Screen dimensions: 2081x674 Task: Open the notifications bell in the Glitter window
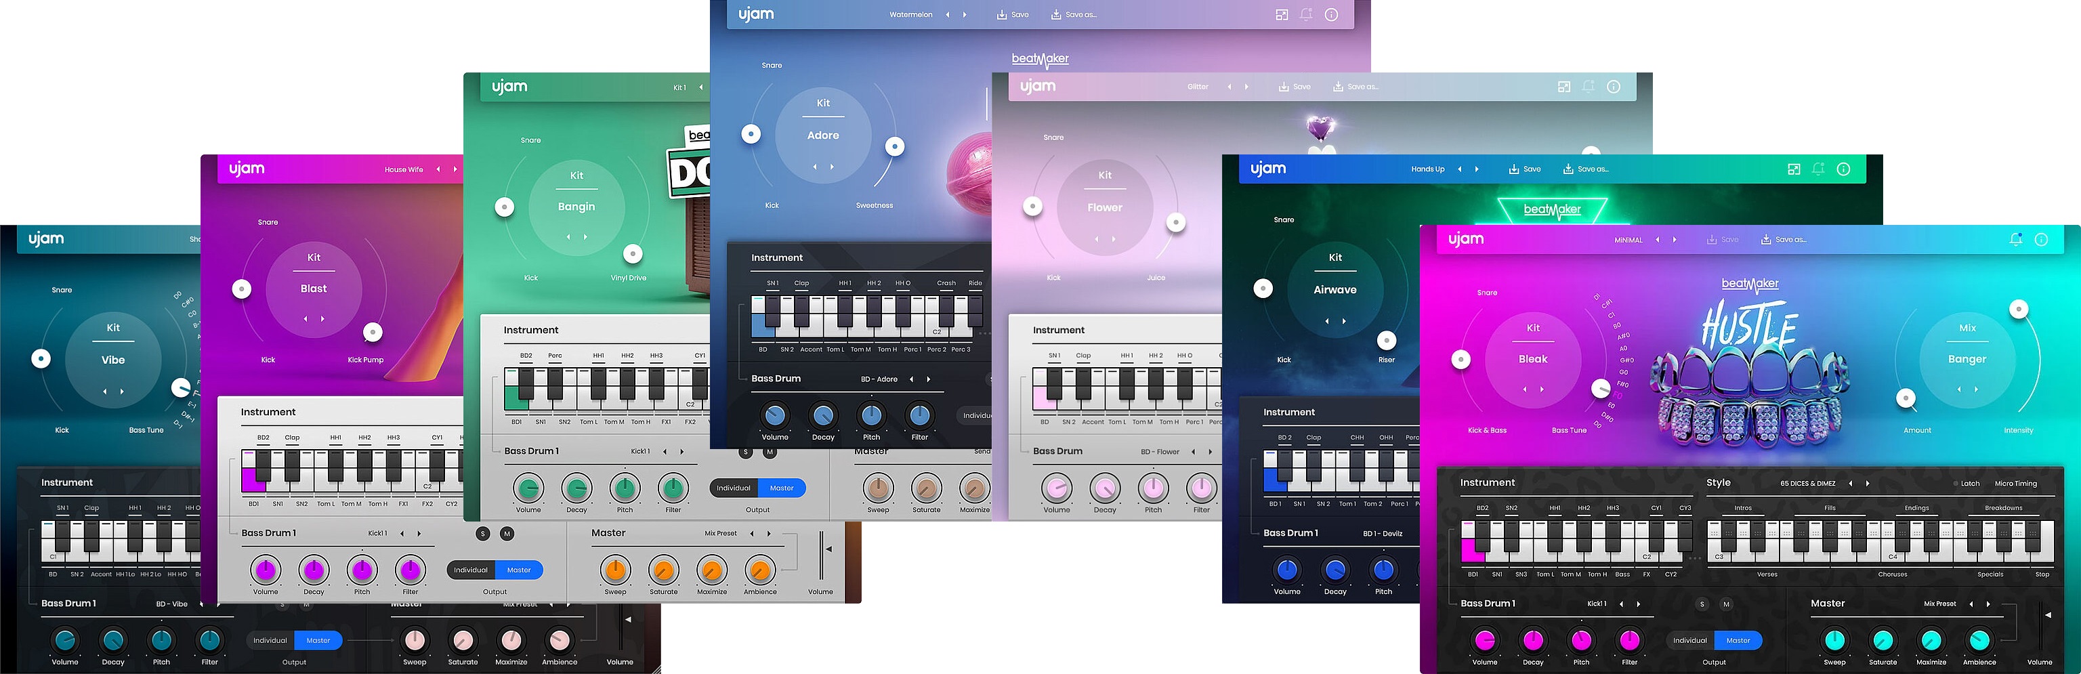tap(1589, 87)
